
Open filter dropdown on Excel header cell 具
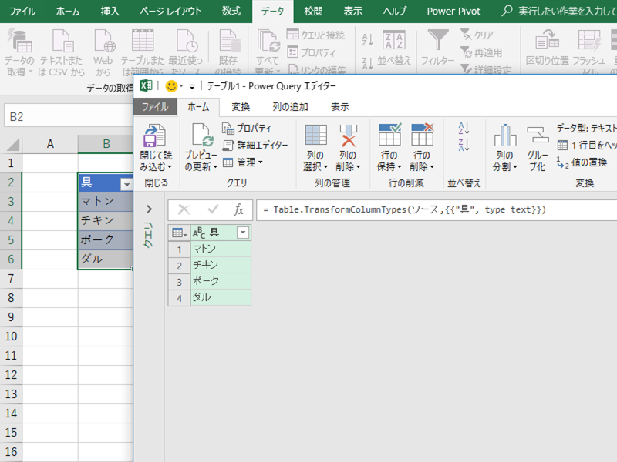pos(126,184)
